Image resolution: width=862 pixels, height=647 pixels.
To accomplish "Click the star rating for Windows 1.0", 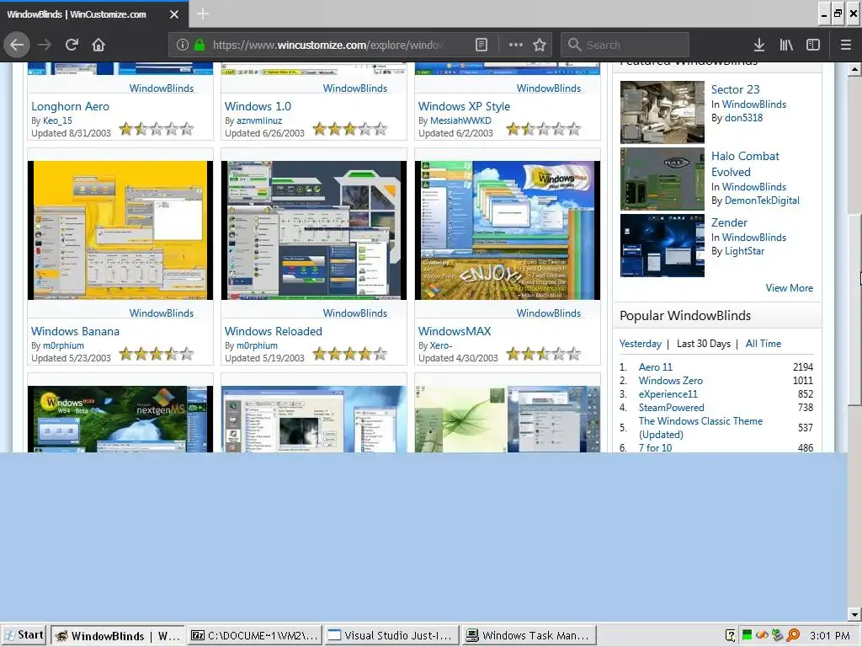I will 349,129.
